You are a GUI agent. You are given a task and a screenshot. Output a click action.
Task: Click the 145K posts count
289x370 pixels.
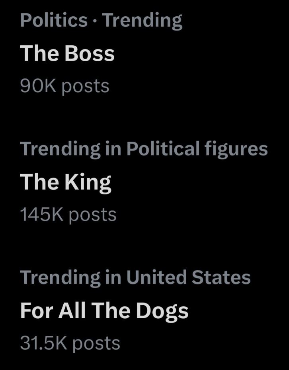[x=68, y=215]
